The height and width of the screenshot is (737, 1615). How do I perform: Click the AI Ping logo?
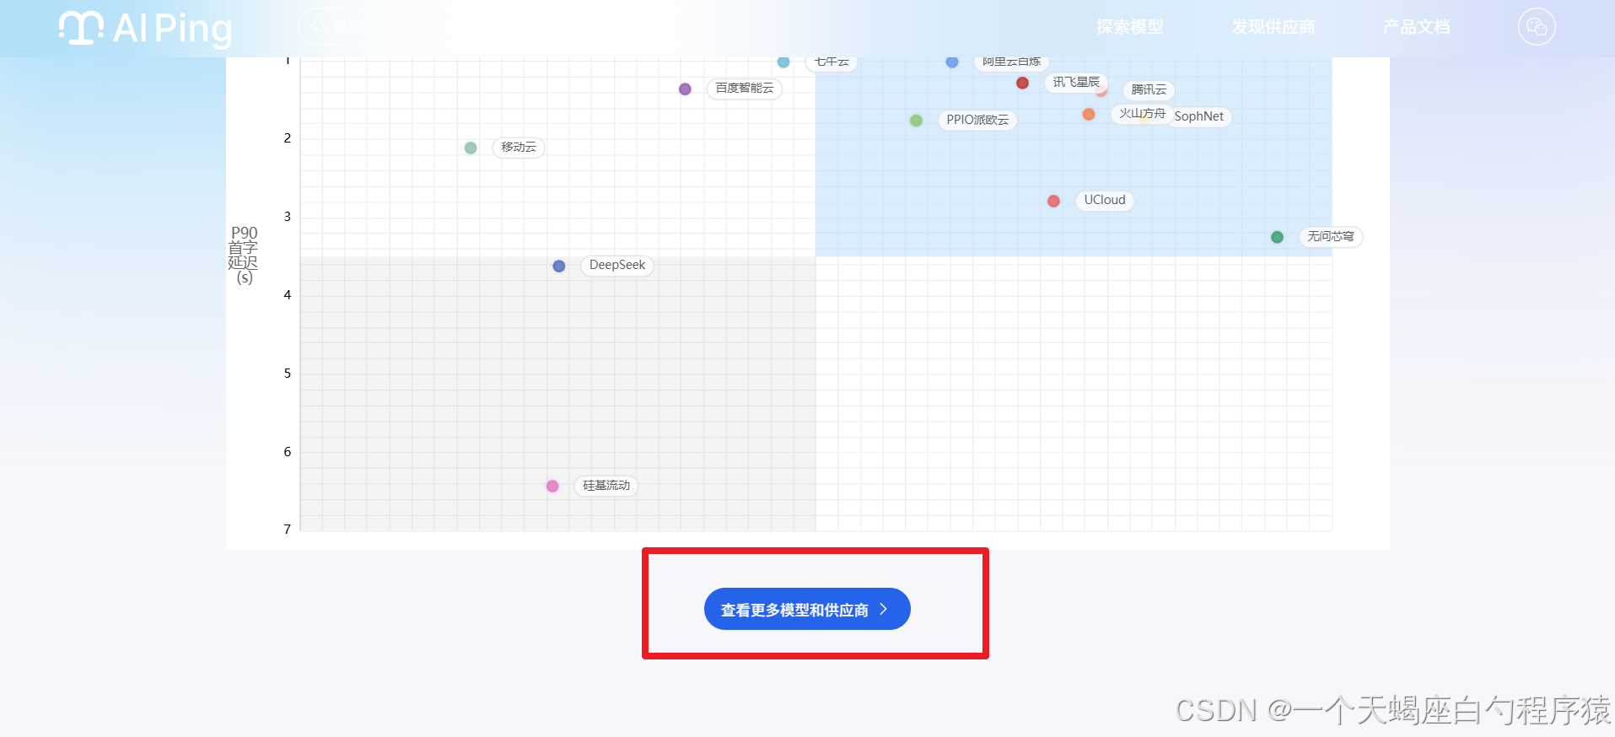(145, 28)
